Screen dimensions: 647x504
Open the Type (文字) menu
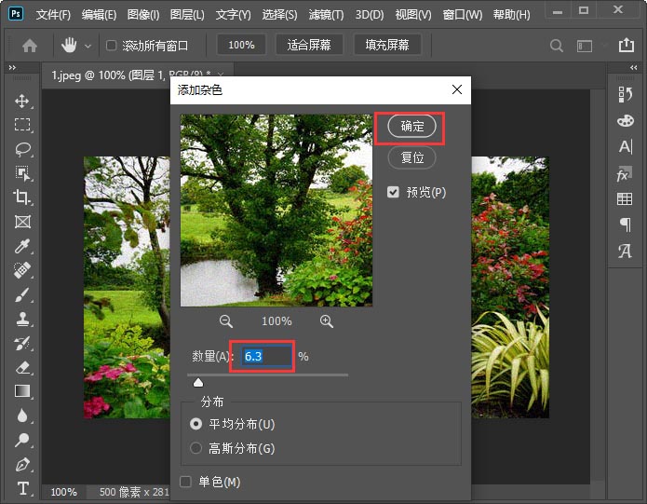coord(233,15)
